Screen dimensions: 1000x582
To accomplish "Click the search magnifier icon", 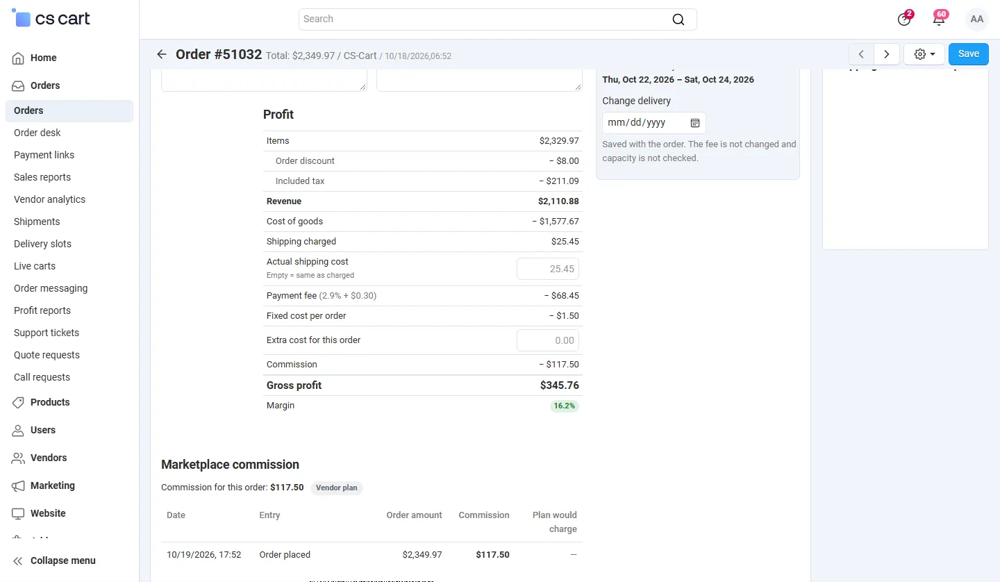I will (678, 19).
